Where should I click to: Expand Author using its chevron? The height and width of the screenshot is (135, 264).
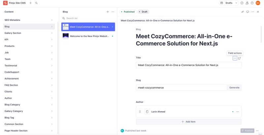click(x=52, y=98)
